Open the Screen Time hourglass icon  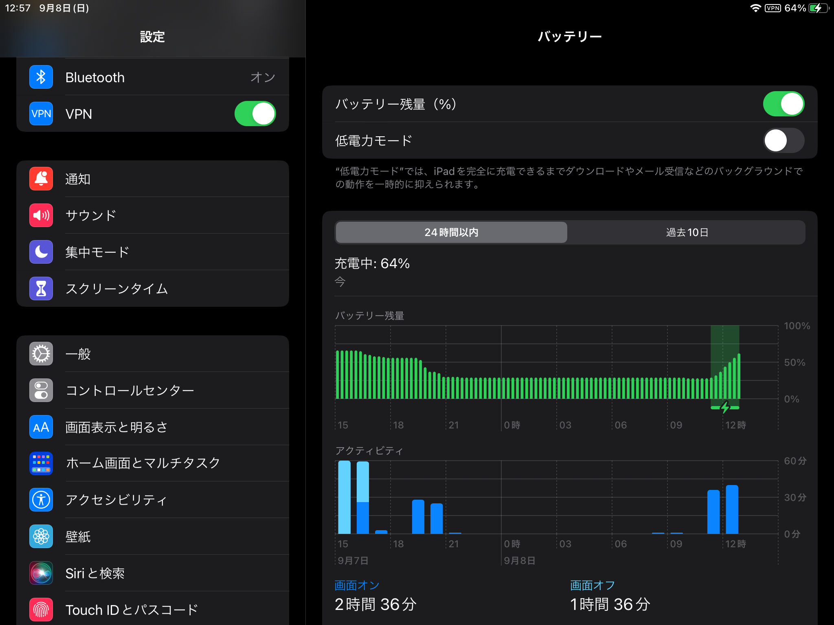[x=41, y=288]
